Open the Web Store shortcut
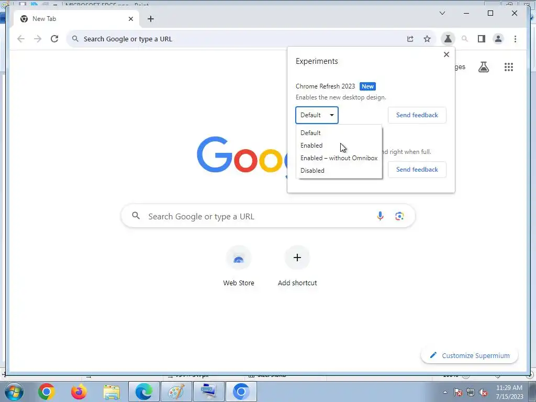The width and height of the screenshot is (536, 402). pyautogui.click(x=239, y=266)
